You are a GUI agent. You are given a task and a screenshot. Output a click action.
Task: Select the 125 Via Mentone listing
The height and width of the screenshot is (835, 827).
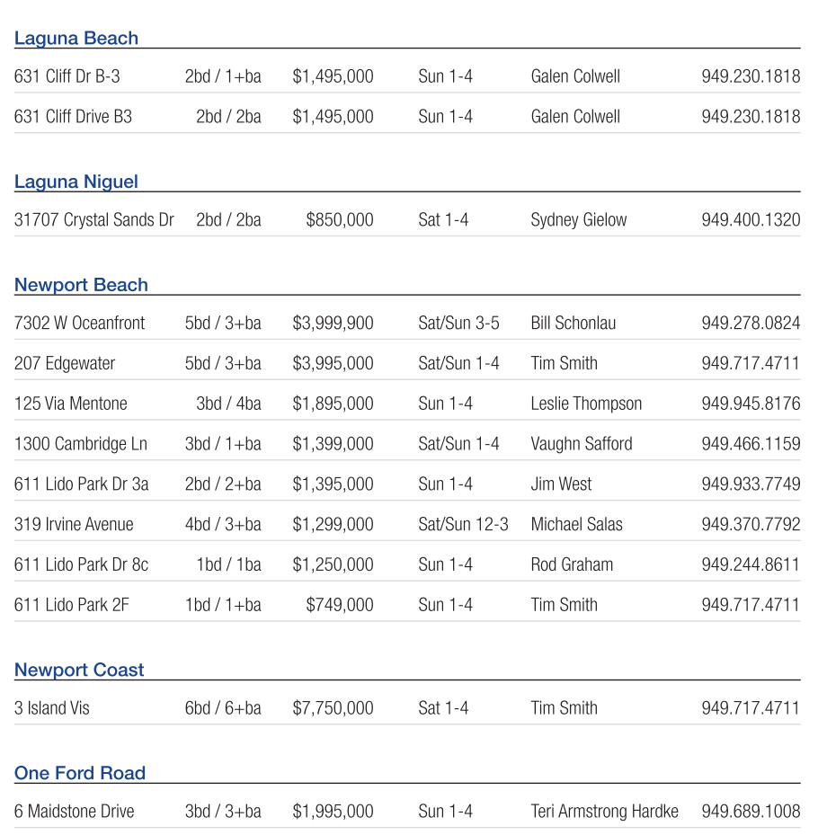[71, 404]
